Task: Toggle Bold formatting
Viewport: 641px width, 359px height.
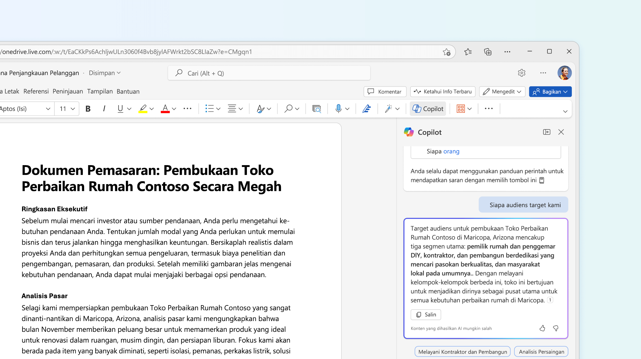Action: pyautogui.click(x=88, y=109)
